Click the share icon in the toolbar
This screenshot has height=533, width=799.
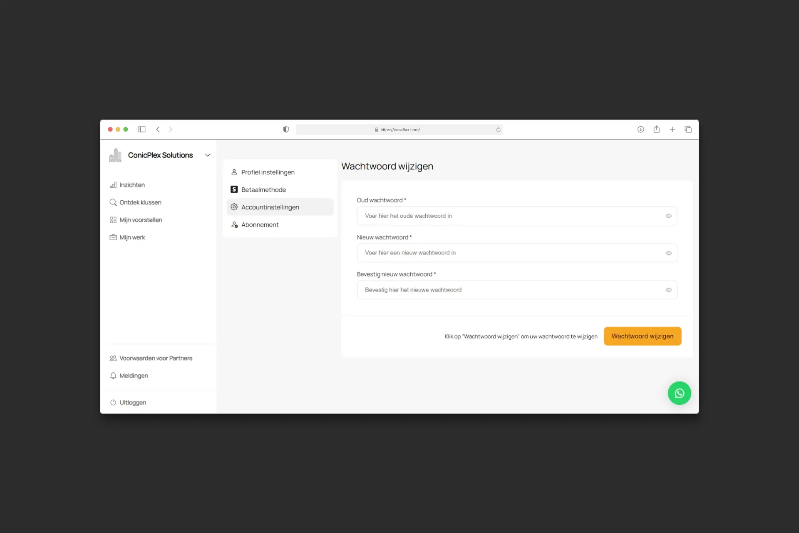coord(656,130)
